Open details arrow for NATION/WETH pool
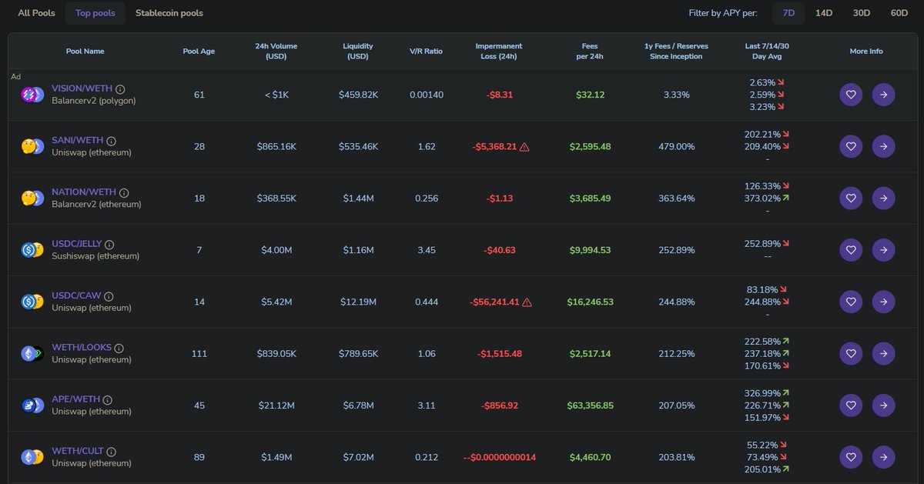This screenshot has height=484, width=924. (883, 198)
